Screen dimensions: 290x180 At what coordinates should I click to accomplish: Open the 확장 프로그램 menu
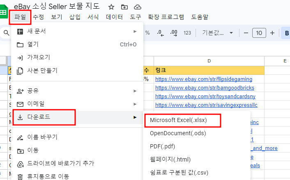[x=166, y=17]
